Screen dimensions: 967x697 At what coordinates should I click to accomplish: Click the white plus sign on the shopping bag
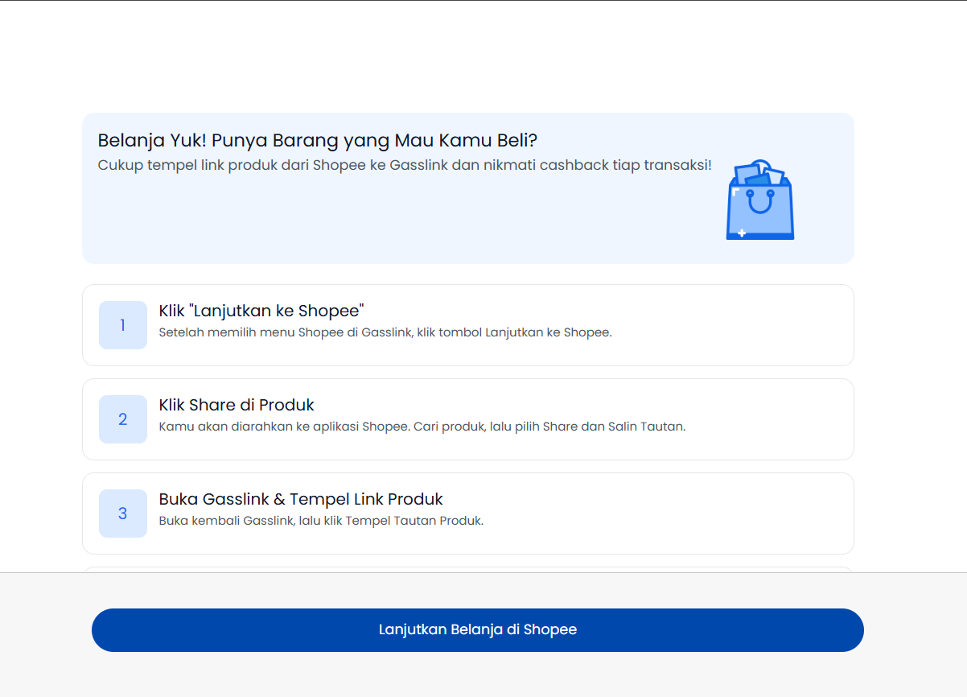742,233
